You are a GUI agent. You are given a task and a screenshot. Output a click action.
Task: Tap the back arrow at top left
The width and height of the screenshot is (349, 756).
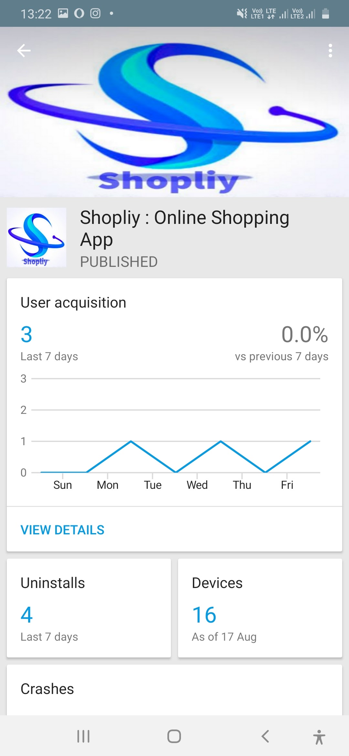tap(24, 50)
